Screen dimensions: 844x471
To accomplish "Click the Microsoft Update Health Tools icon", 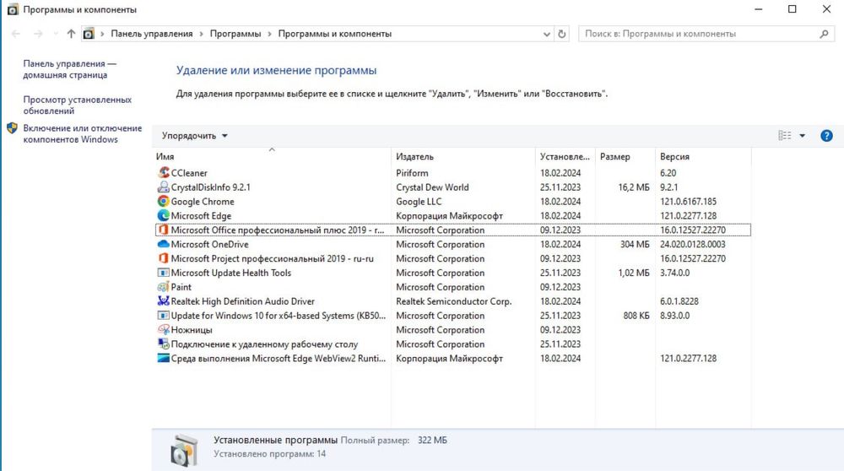I will [x=163, y=273].
